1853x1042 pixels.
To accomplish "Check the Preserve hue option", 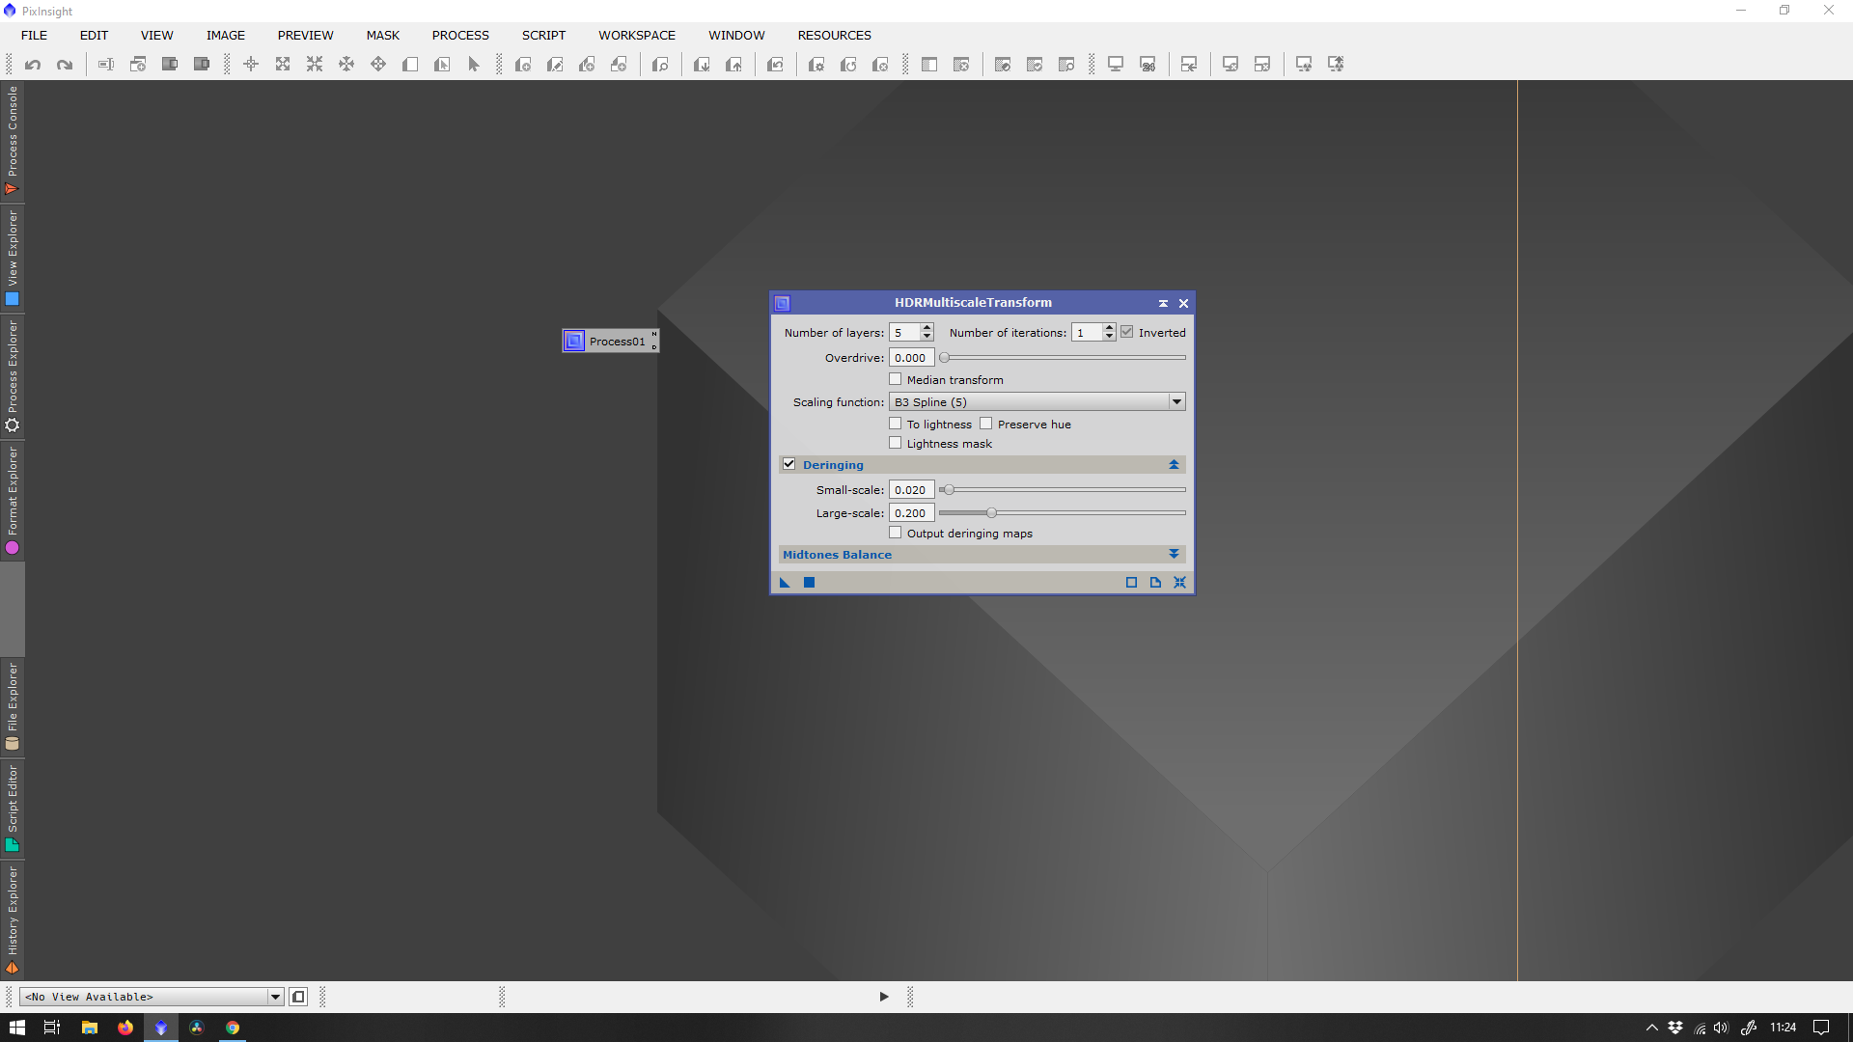I will point(985,424).
